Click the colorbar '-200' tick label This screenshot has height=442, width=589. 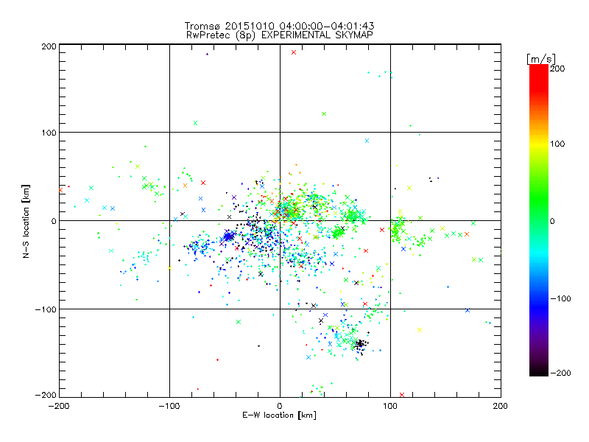pos(561,373)
